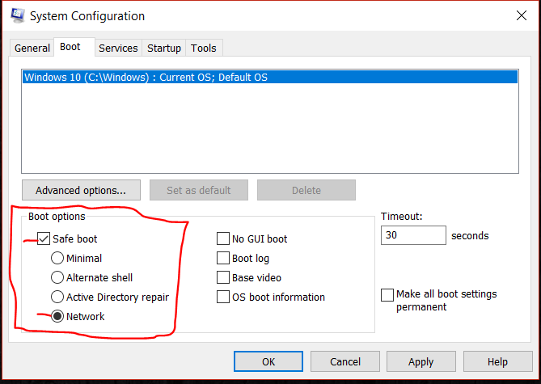The height and width of the screenshot is (384, 541).
Task: Select the Alternate shell radio button
Action: point(57,278)
